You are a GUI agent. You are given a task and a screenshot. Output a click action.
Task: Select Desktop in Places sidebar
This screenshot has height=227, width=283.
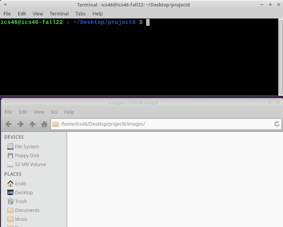tap(24, 192)
